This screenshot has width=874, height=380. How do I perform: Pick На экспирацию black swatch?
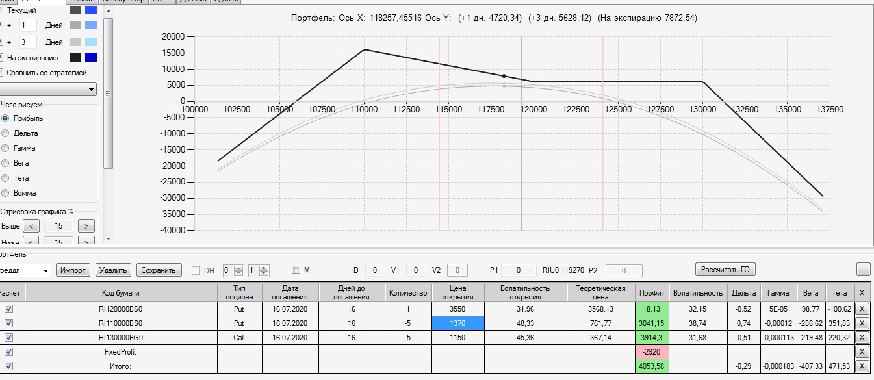tap(75, 58)
